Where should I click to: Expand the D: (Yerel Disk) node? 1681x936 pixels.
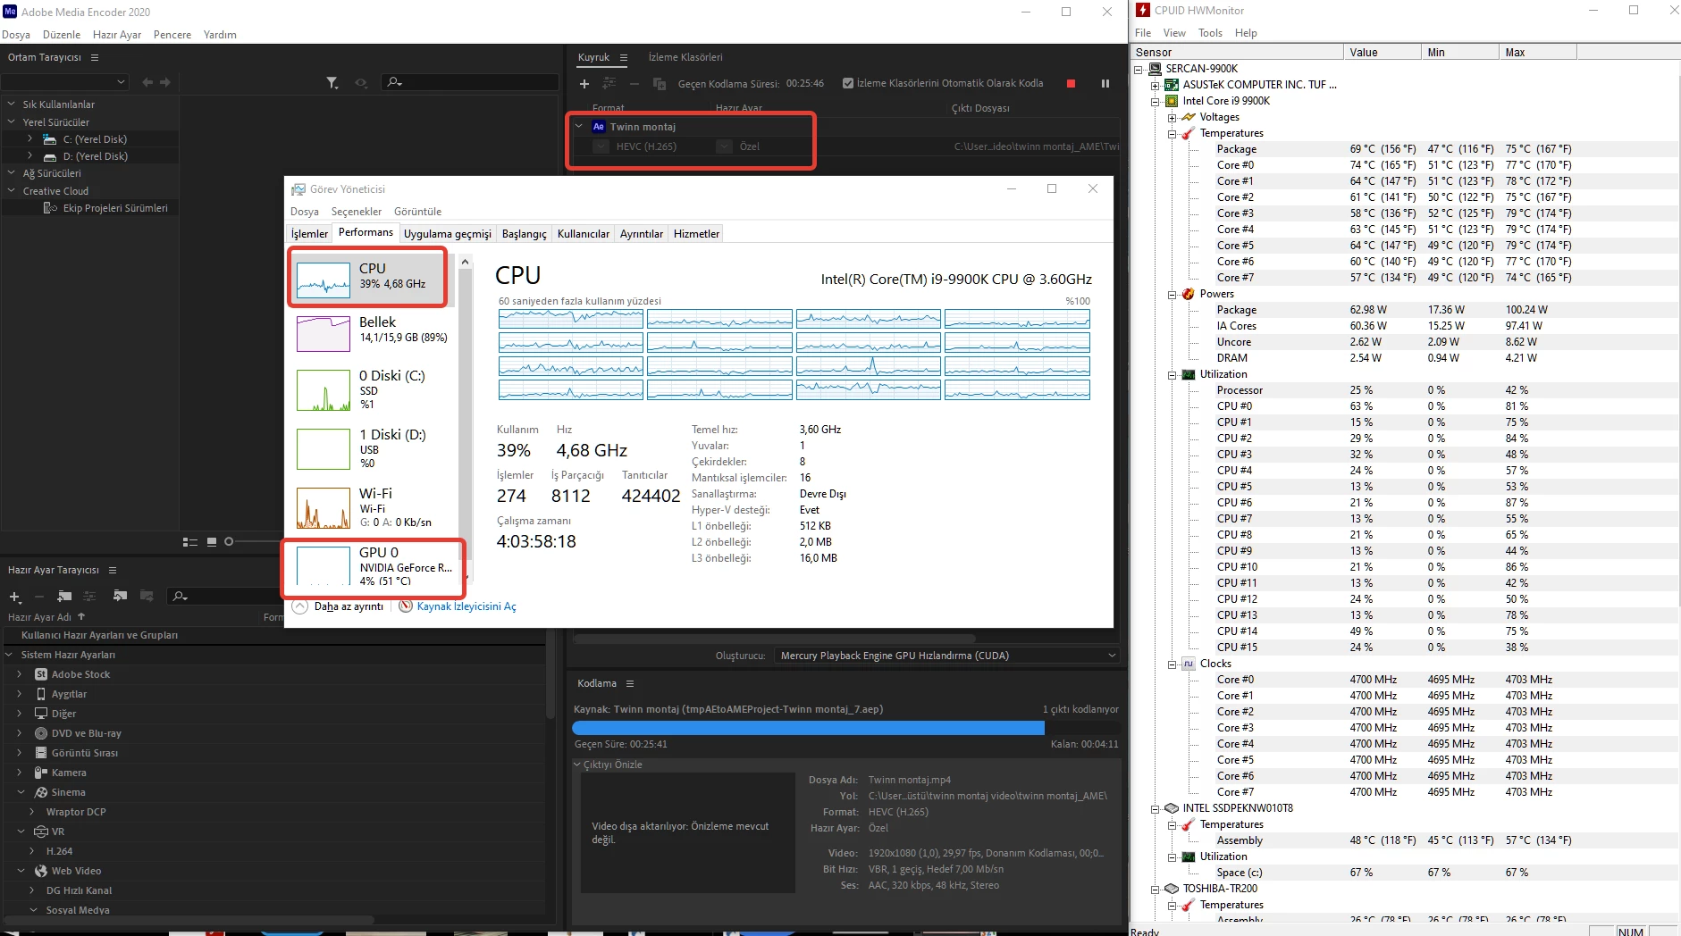29,156
